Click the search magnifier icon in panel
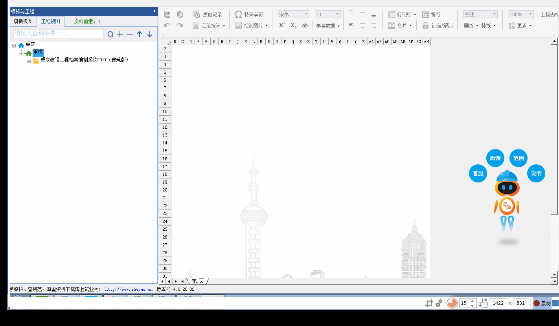This screenshot has width=559, height=326. tap(110, 35)
